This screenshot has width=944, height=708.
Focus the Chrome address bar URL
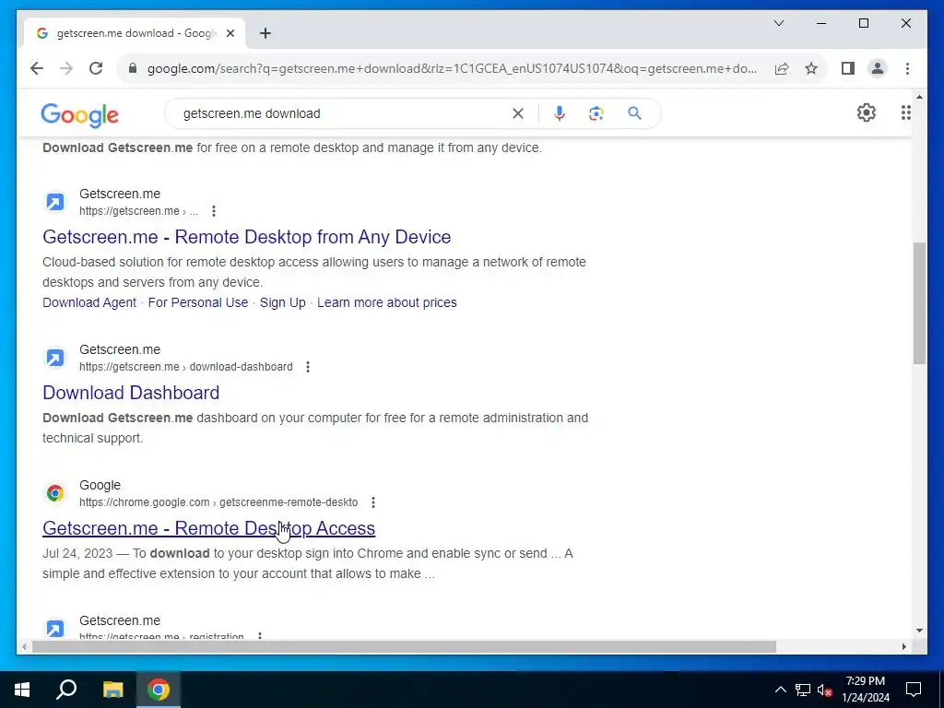pos(452,68)
